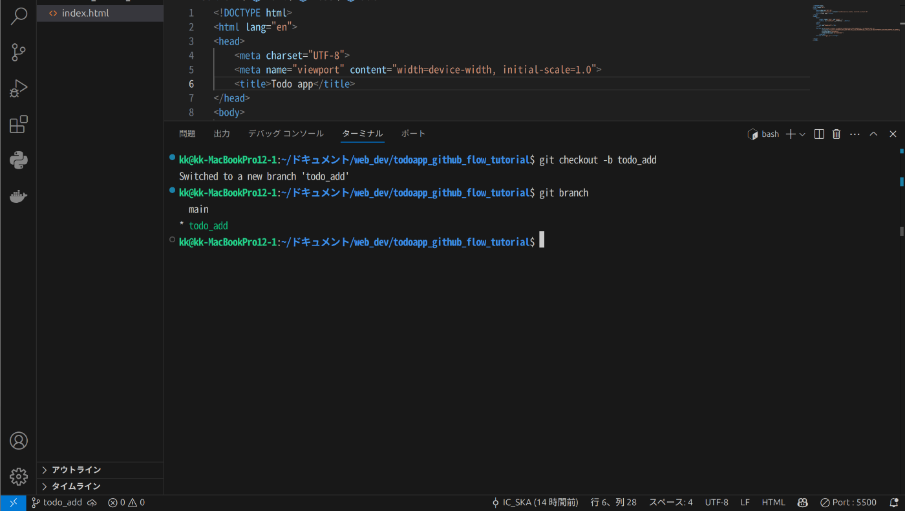Switch to the 出力 tab
Screen dimensions: 905x511
222,134
